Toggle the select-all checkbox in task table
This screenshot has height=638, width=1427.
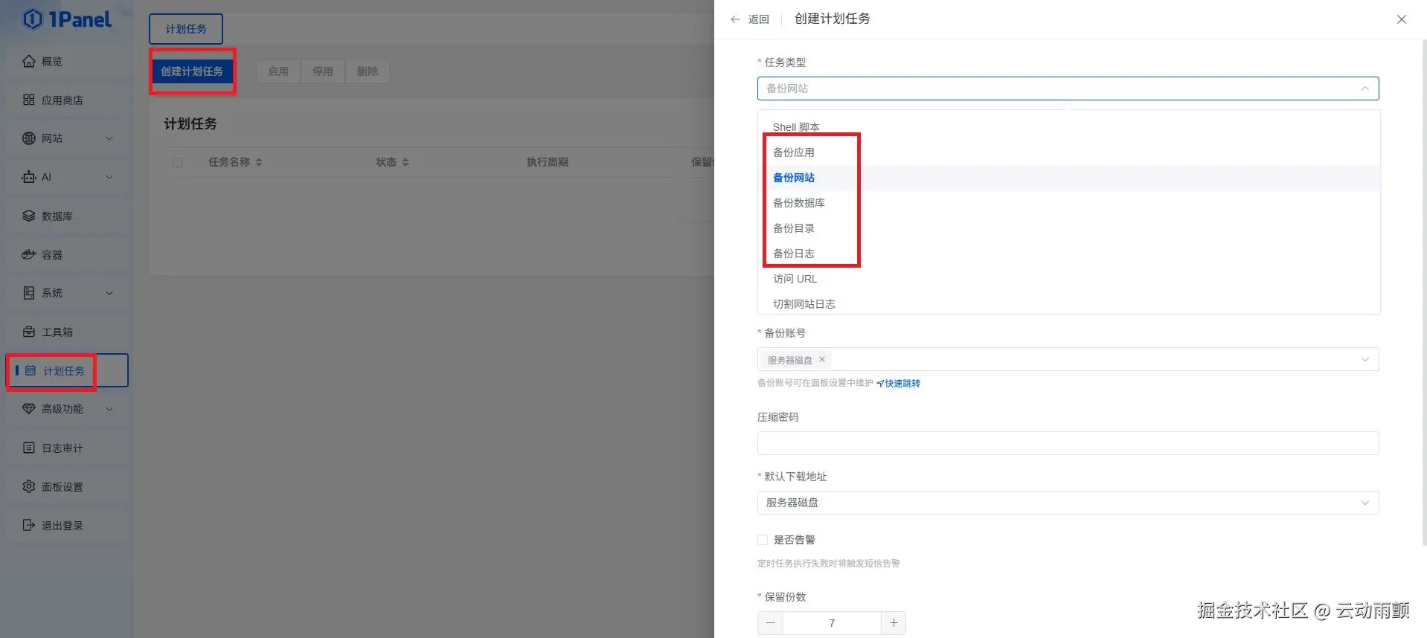[178, 162]
